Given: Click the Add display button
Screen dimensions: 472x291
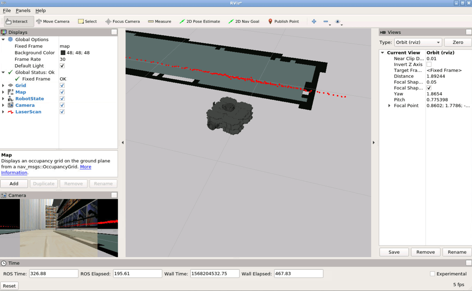Looking at the screenshot, I should [x=14, y=183].
